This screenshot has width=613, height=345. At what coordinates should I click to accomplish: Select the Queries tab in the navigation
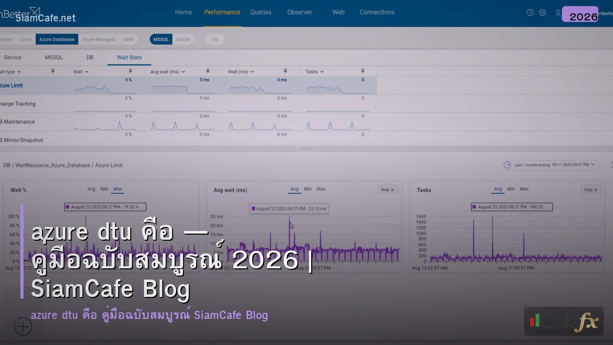click(261, 12)
